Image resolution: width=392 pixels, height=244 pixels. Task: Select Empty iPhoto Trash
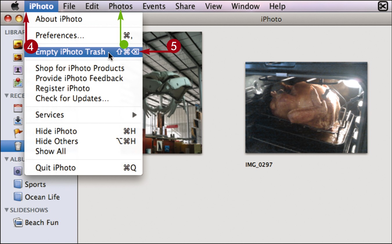[x=84, y=52]
